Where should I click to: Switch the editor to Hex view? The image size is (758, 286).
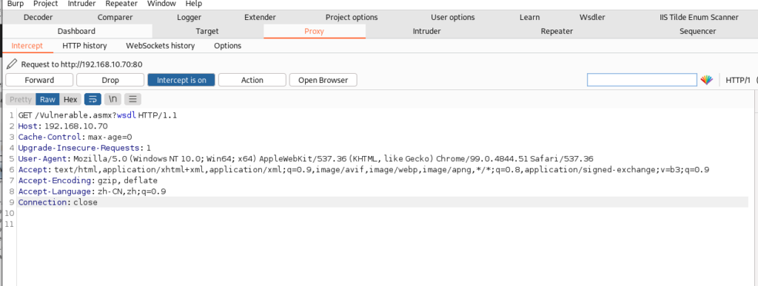[70, 99]
